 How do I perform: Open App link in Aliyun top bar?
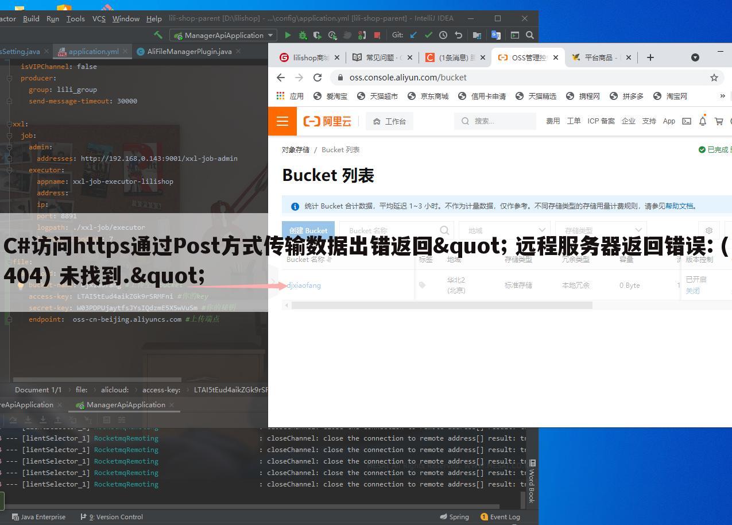[x=669, y=121]
